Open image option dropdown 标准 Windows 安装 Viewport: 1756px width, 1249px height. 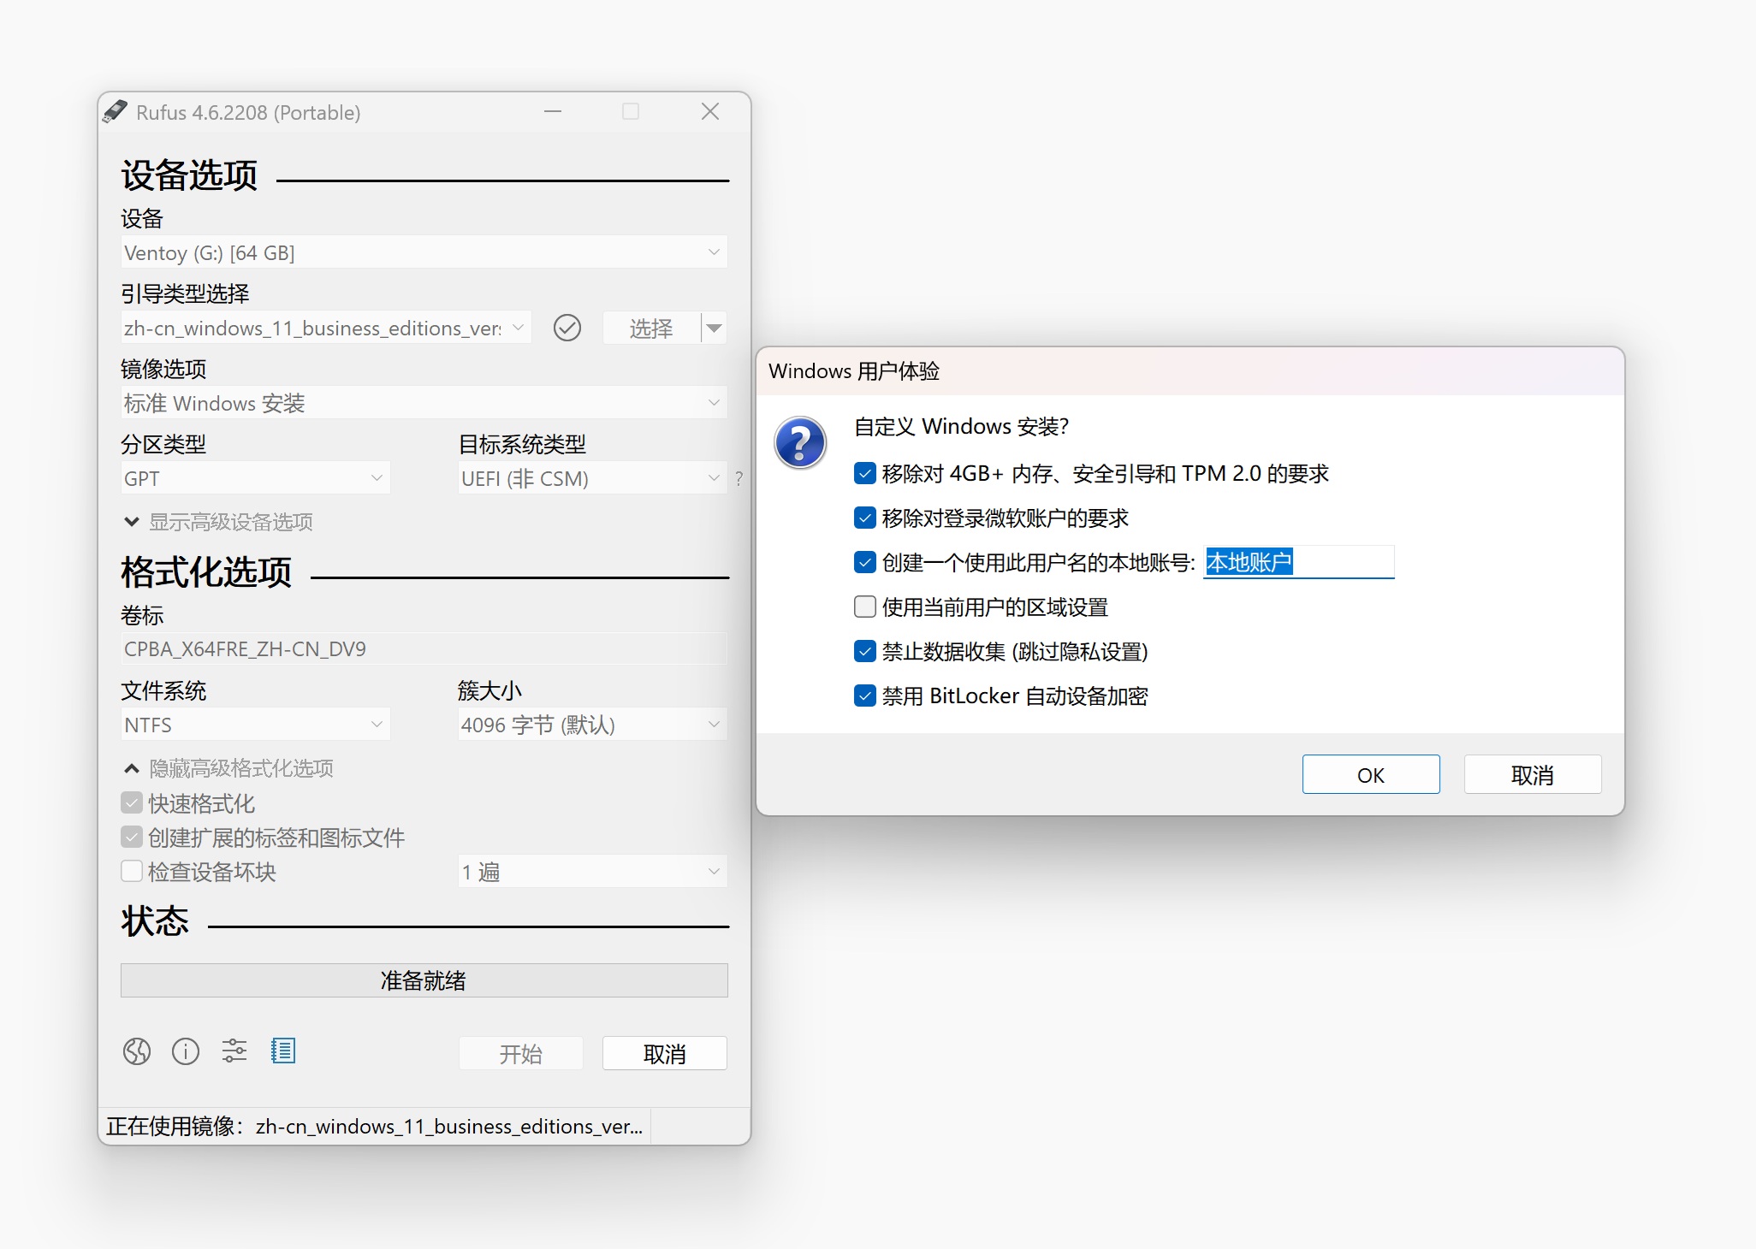(424, 403)
